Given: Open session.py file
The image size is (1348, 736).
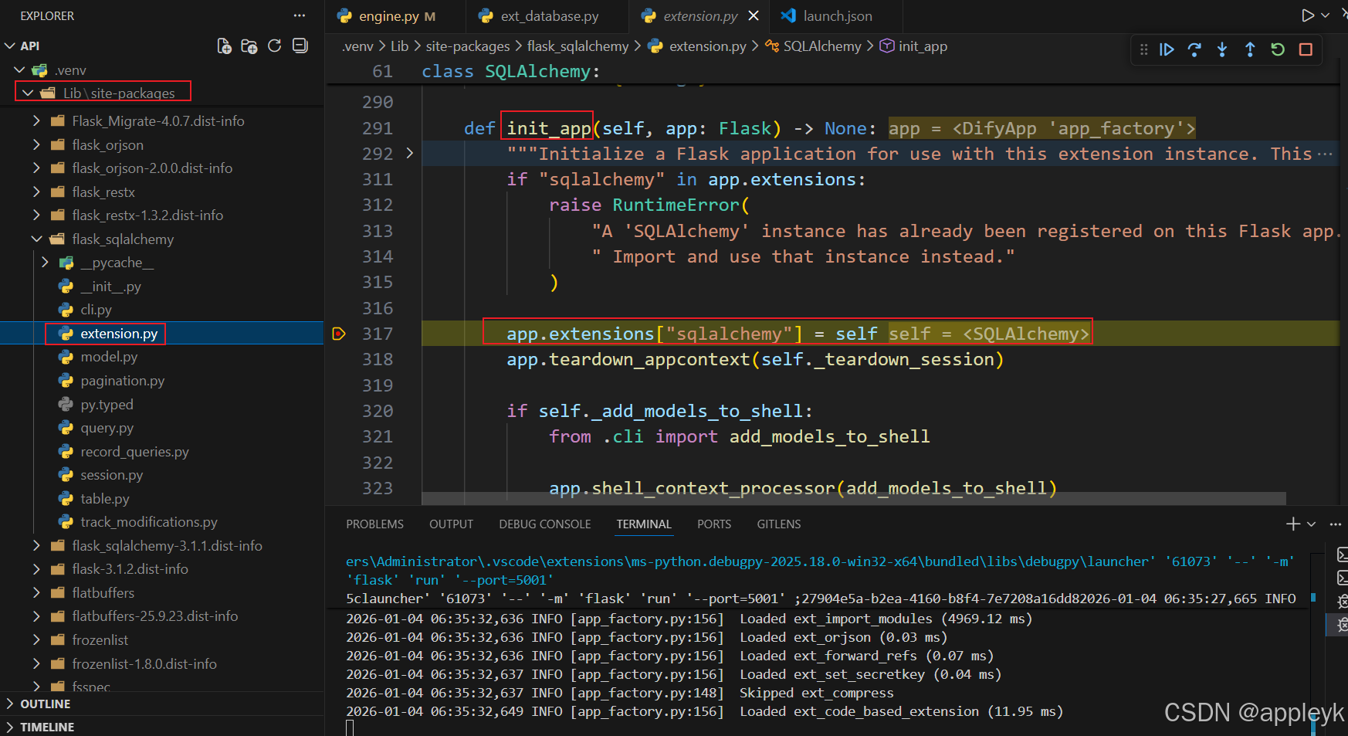Looking at the screenshot, I should click(x=111, y=475).
